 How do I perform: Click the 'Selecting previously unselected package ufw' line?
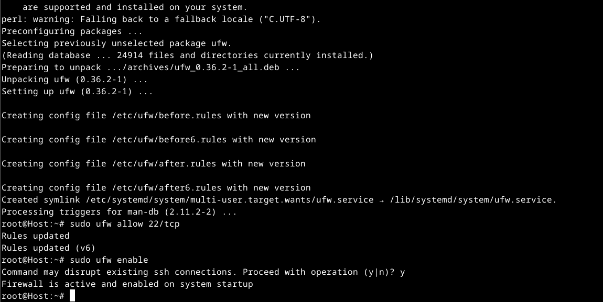pos(116,43)
